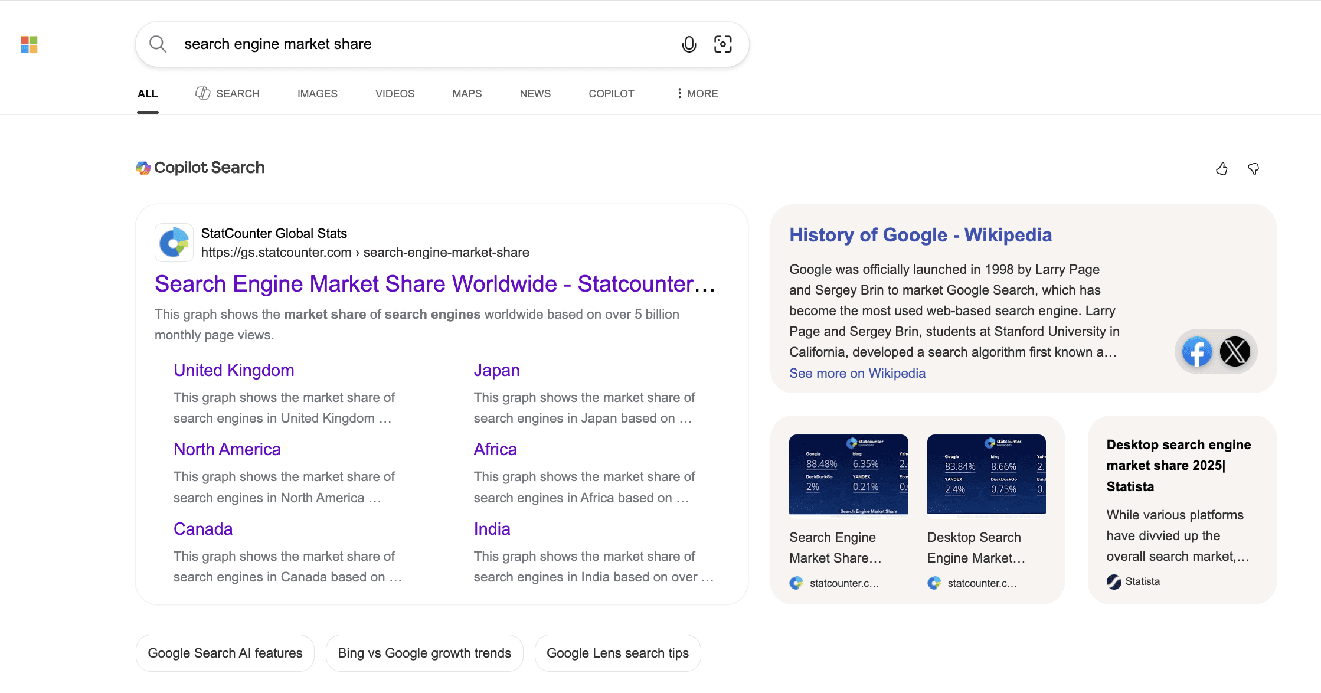
Task: Click See more on Wikipedia link
Action: tap(857, 374)
